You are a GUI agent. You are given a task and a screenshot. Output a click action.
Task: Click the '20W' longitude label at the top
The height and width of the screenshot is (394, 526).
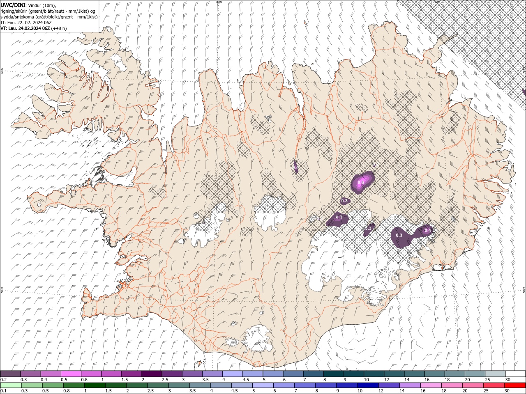[219, 2]
